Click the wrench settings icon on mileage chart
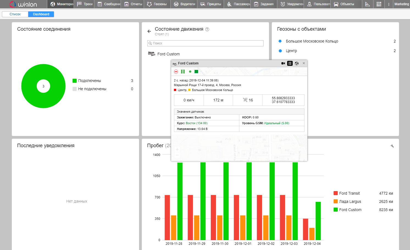Image resolution: width=410 pixels, height=250 pixels. (x=392, y=146)
